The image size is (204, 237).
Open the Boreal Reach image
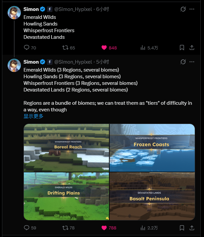click(x=66, y=148)
